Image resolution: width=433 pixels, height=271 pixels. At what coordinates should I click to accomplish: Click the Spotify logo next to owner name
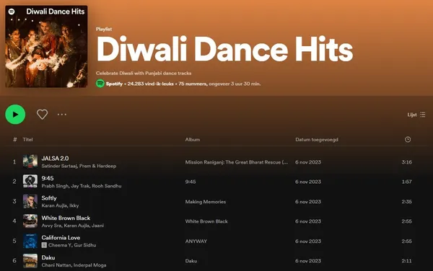click(100, 84)
